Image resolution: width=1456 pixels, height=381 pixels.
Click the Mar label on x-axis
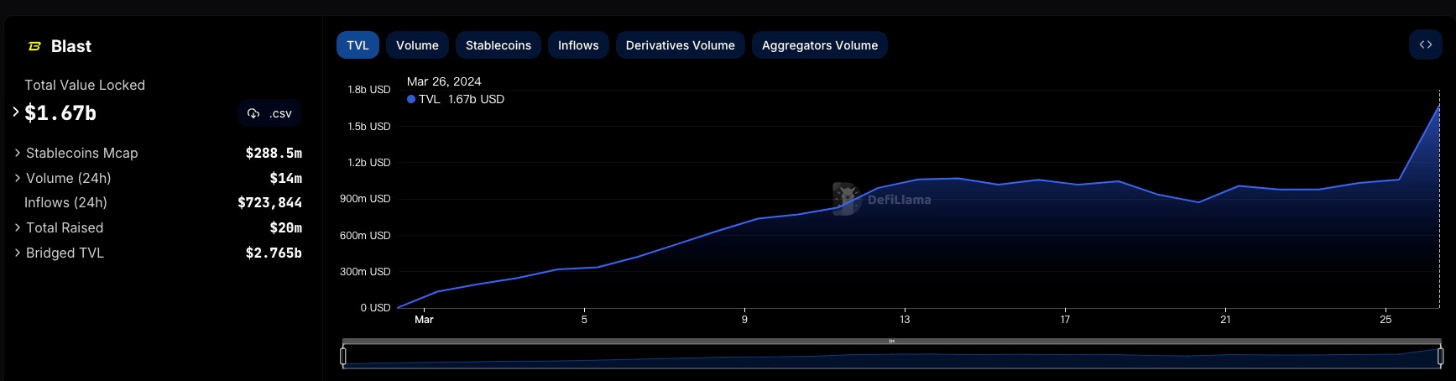424,320
